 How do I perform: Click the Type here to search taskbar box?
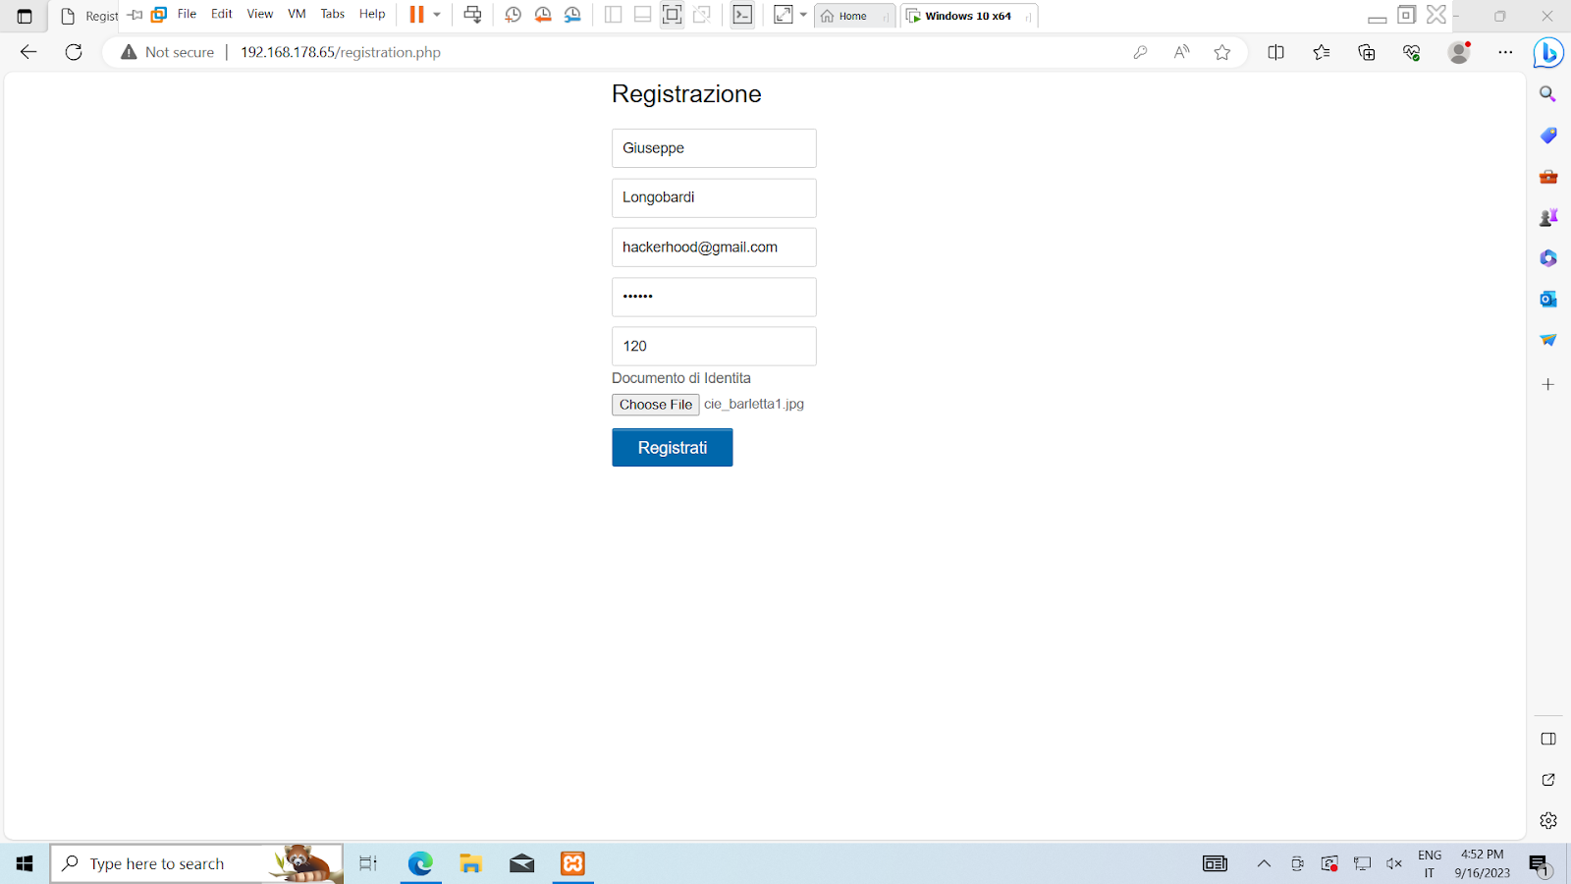pyautogui.click(x=196, y=863)
